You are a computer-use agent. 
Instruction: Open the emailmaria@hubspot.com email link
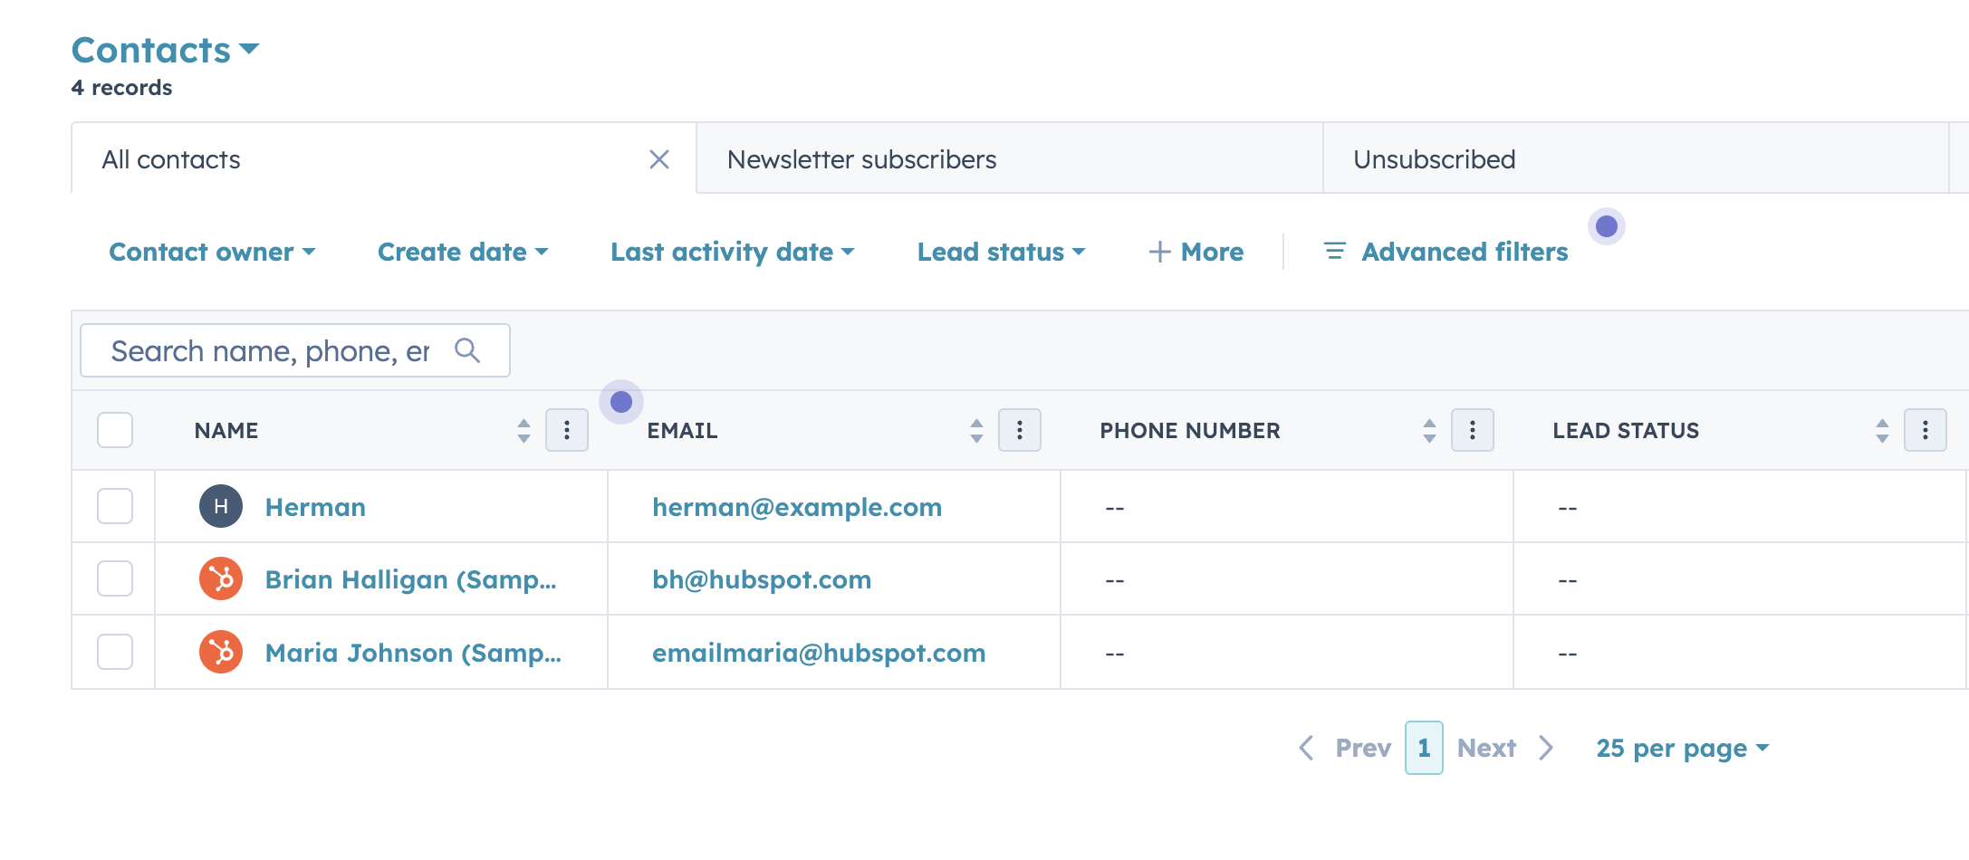point(819,653)
